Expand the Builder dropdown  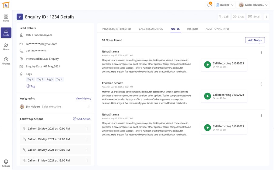pos(225,5)
